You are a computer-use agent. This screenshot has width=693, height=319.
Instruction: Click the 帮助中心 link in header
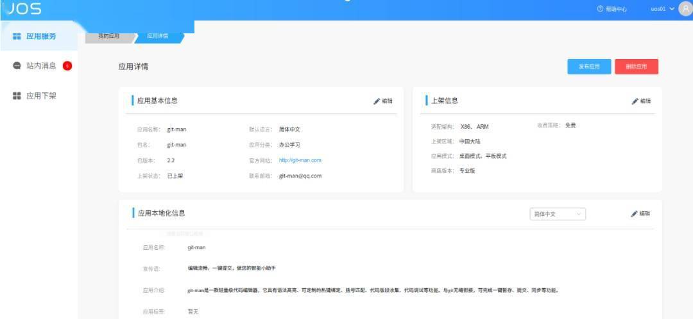(x=615, y=10)
